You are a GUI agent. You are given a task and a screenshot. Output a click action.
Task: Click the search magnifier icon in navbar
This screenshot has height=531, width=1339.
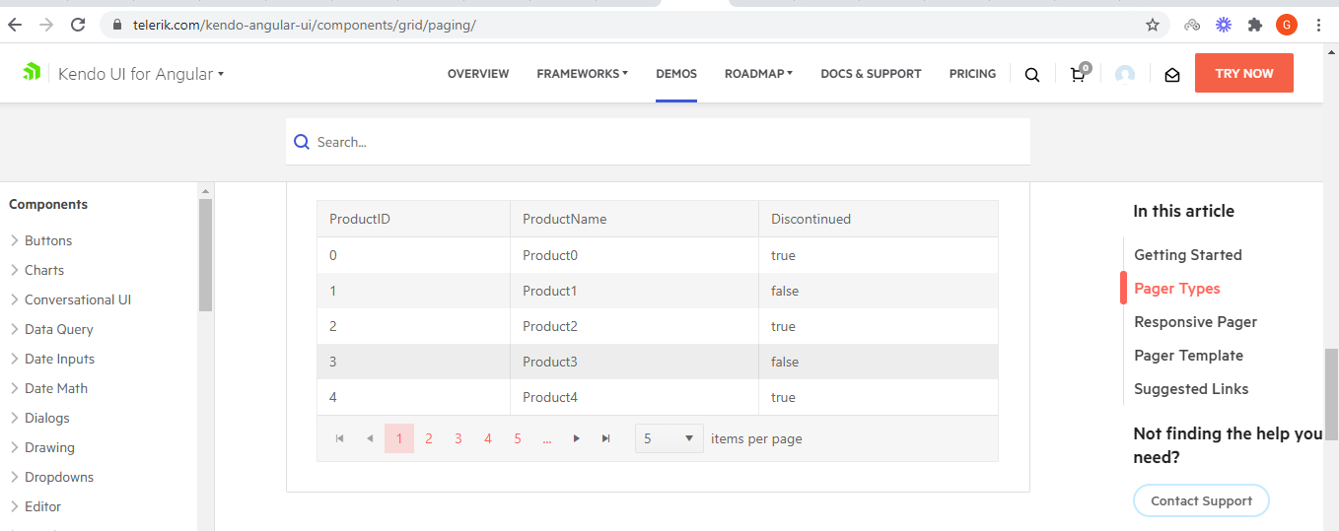click(x=1031, y=74)
